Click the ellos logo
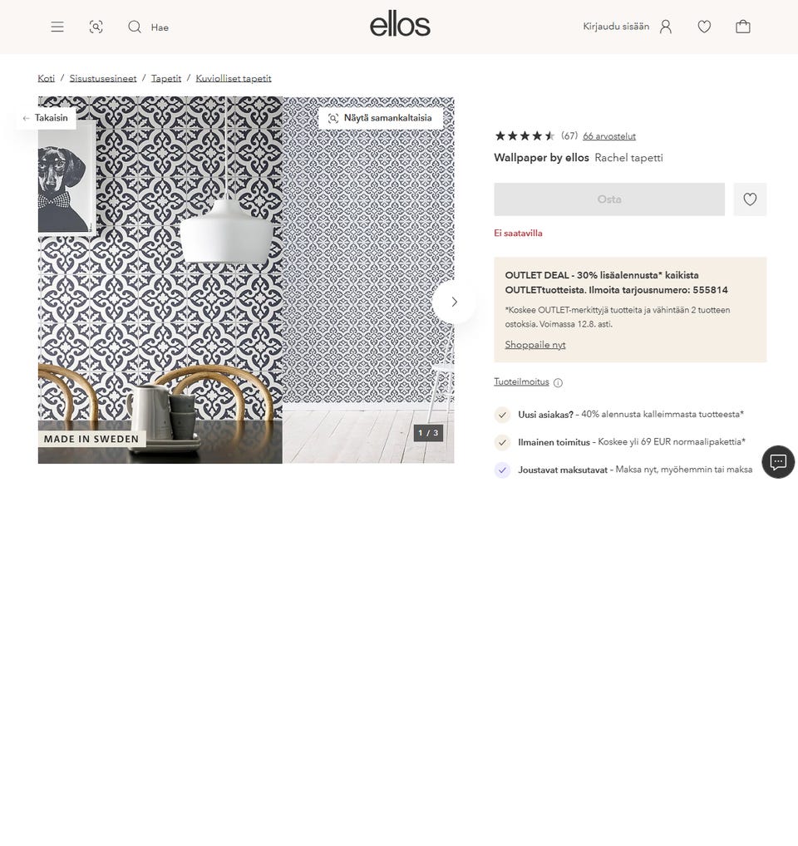This screenshot has height=846, width=798. point(400,25)
